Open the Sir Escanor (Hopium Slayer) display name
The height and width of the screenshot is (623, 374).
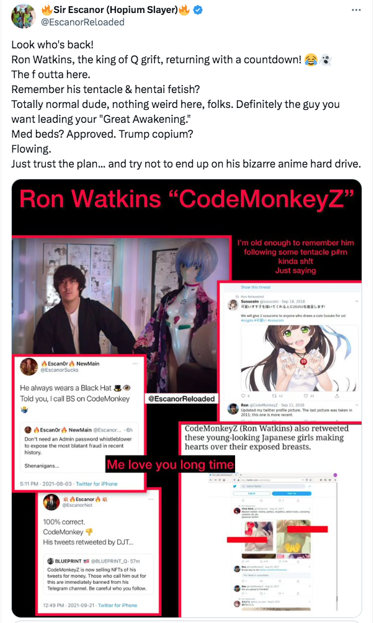[115, 10]
